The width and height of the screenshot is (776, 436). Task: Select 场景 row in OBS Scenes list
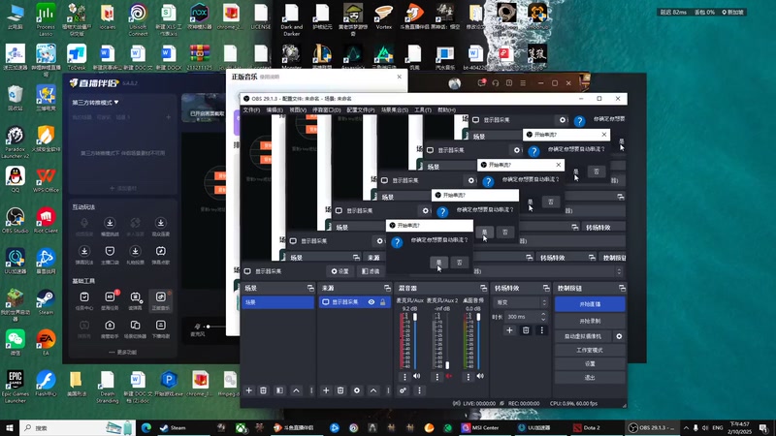point(277,302)
